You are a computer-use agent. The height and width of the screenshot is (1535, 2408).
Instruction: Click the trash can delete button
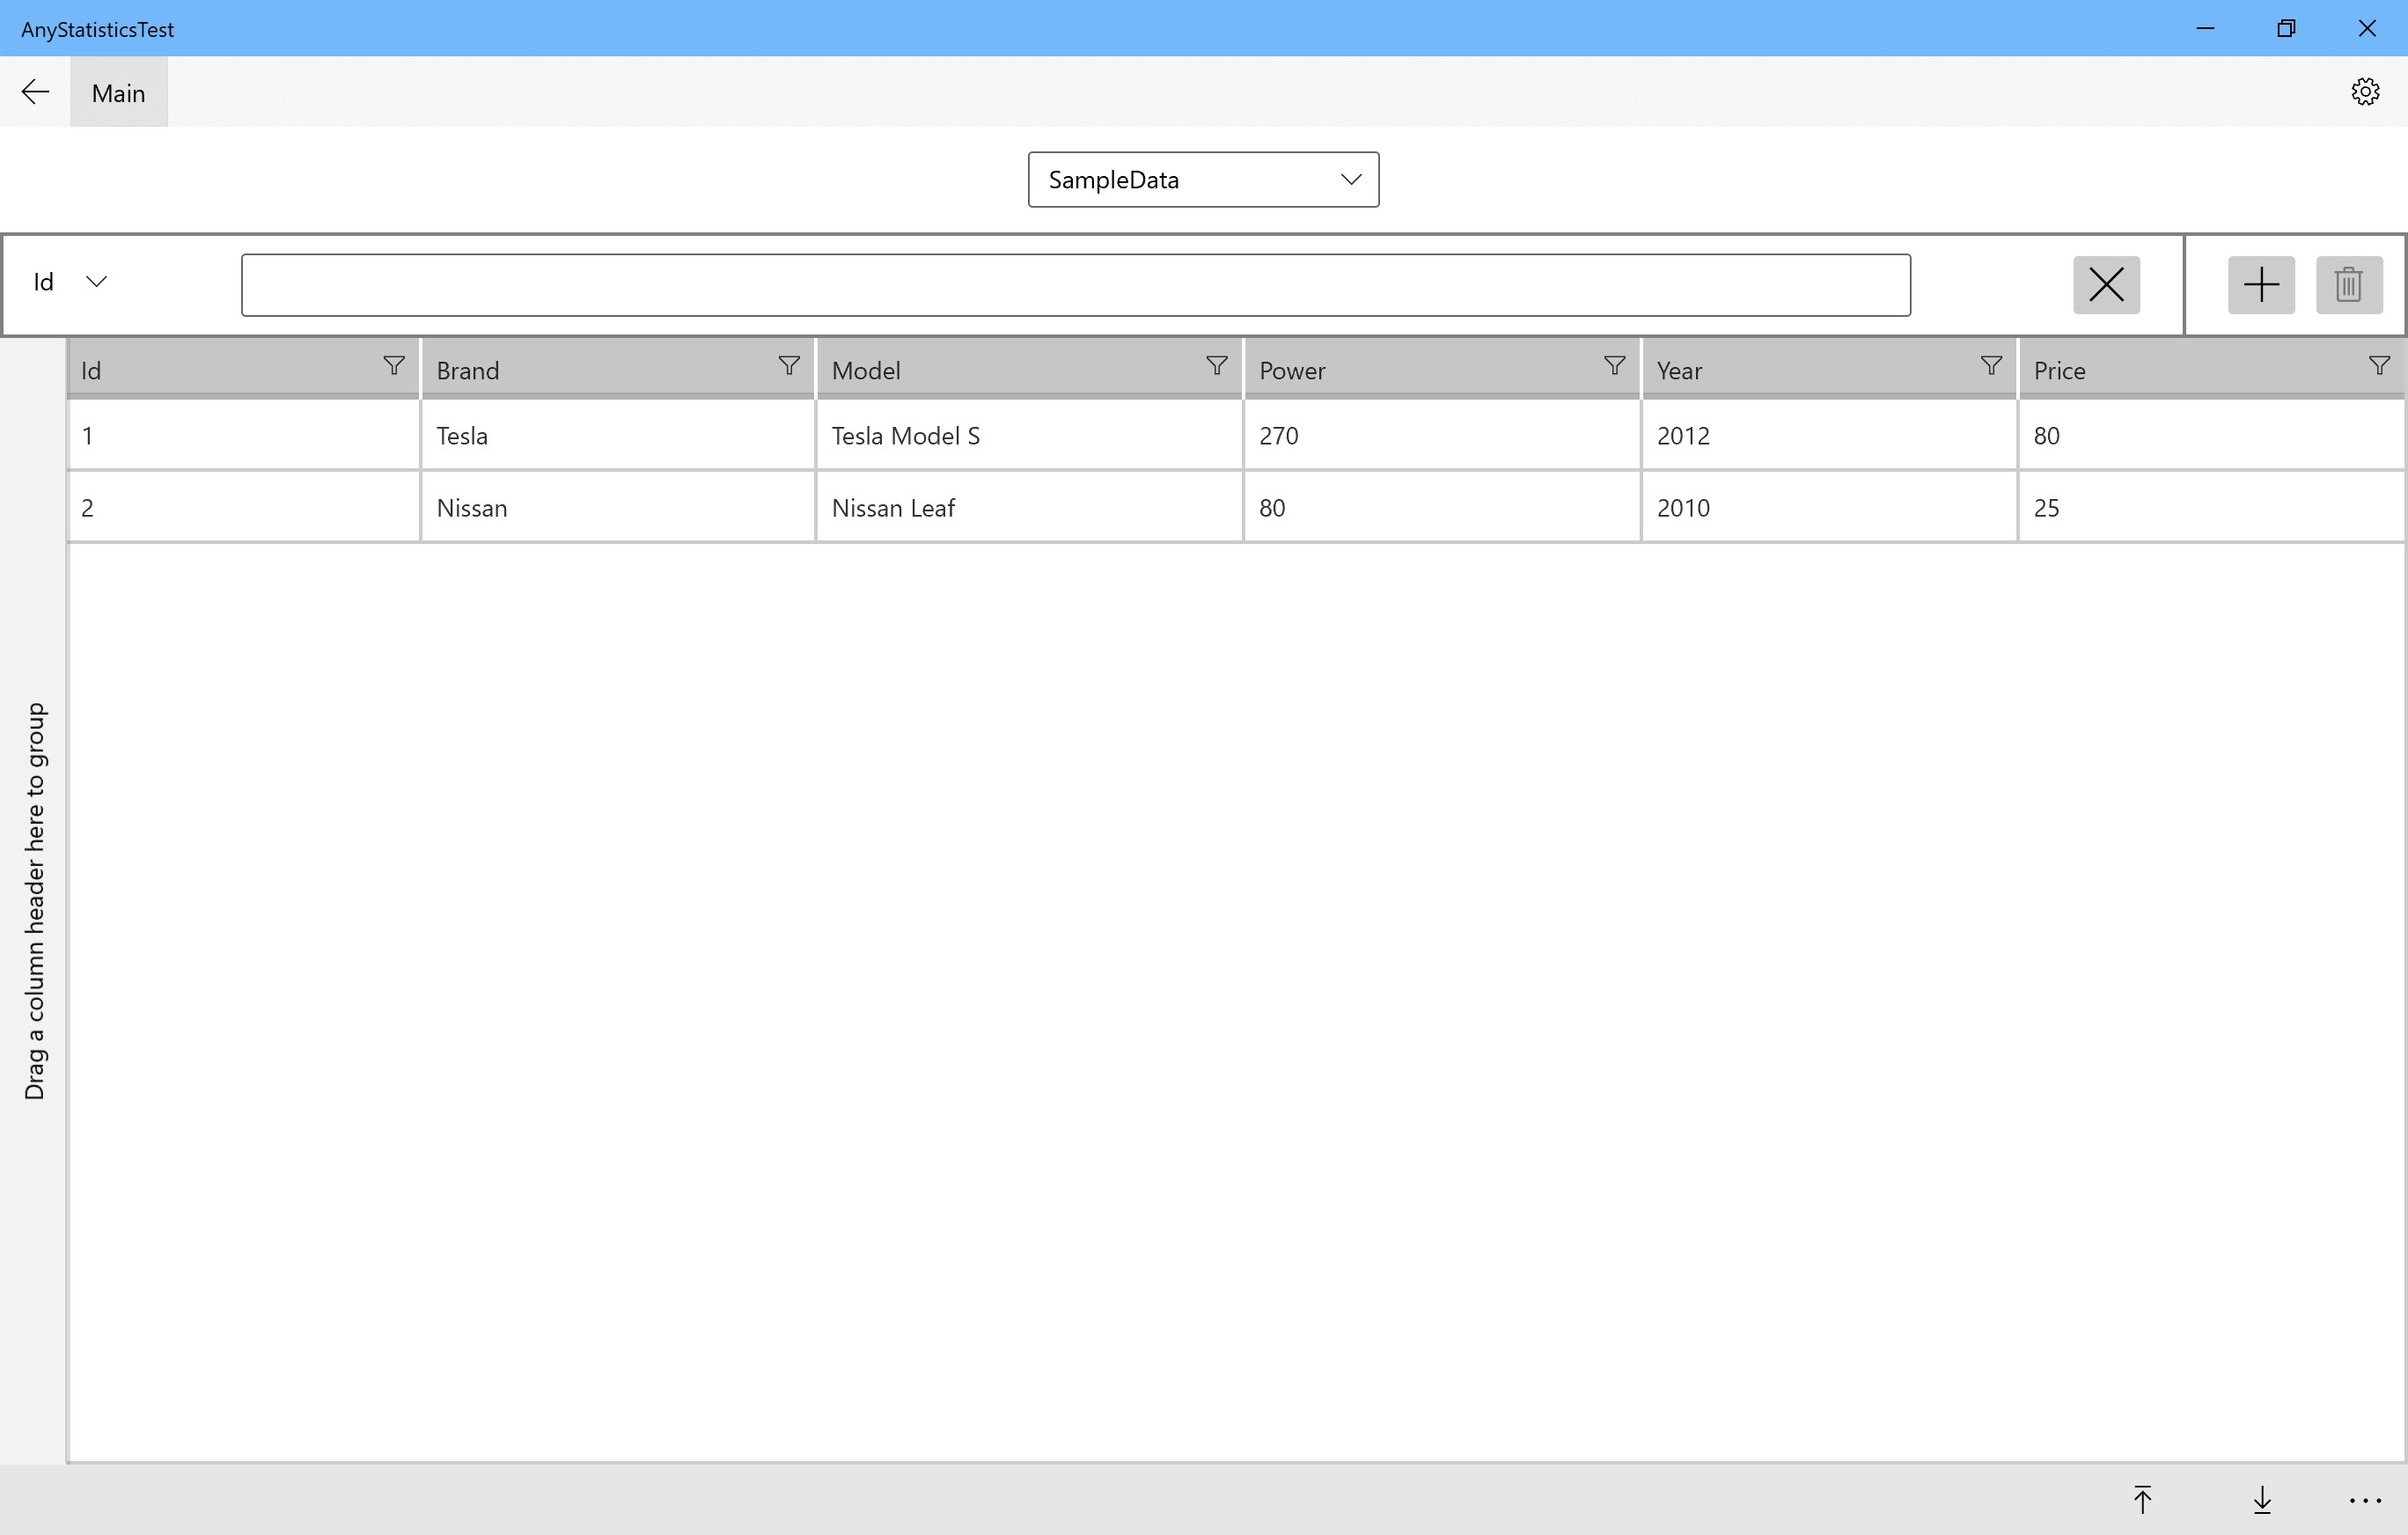[x=2348, y=285]
